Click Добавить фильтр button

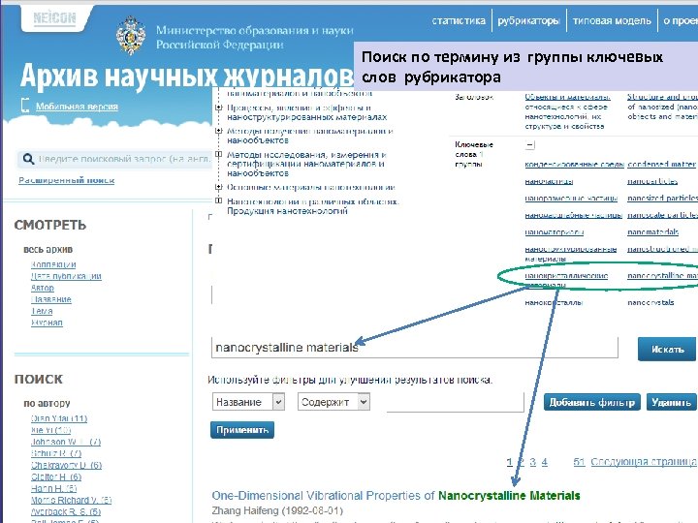(x=591, y=403)
